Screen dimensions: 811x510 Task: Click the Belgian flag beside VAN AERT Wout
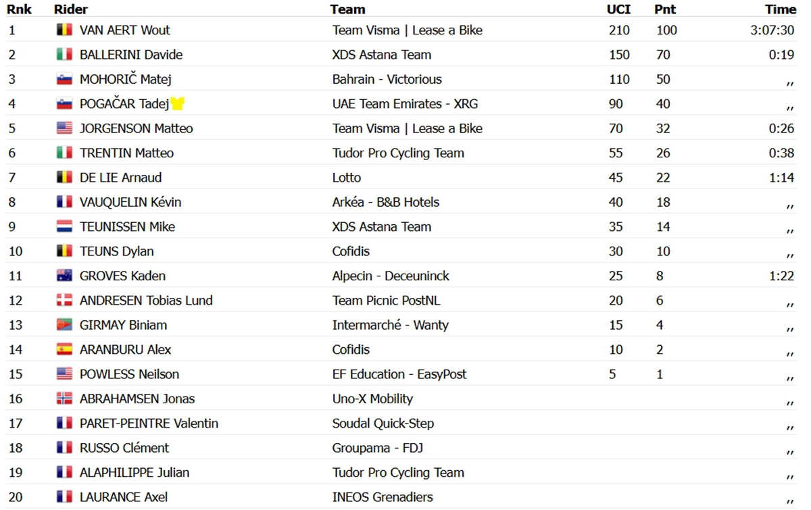coord(64,30)
